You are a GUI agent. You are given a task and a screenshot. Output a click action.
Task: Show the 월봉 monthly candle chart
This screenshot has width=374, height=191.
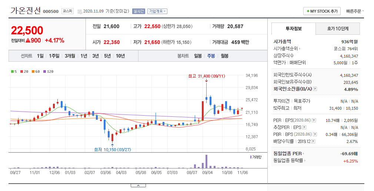(224, 56)
